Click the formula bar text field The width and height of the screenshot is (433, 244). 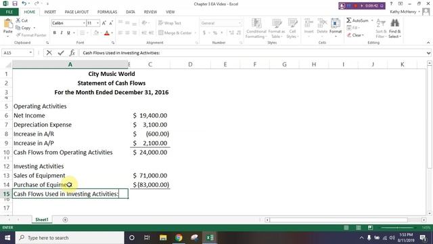252,53
